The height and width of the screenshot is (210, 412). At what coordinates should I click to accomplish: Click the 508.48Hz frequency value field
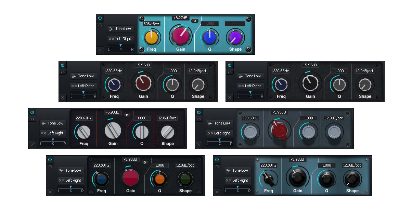pyautogui.click(x=151, y=24)
